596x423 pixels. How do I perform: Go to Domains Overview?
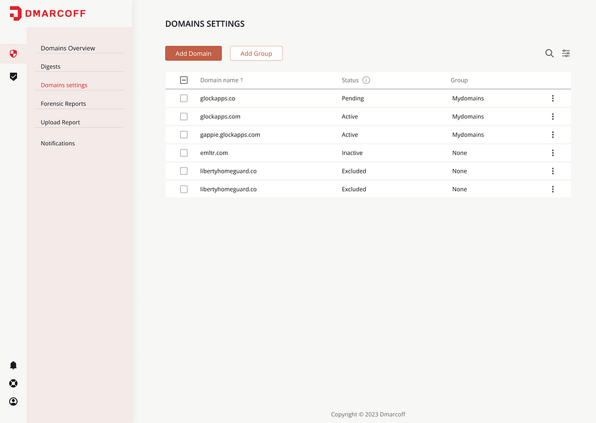coord(68,48)
